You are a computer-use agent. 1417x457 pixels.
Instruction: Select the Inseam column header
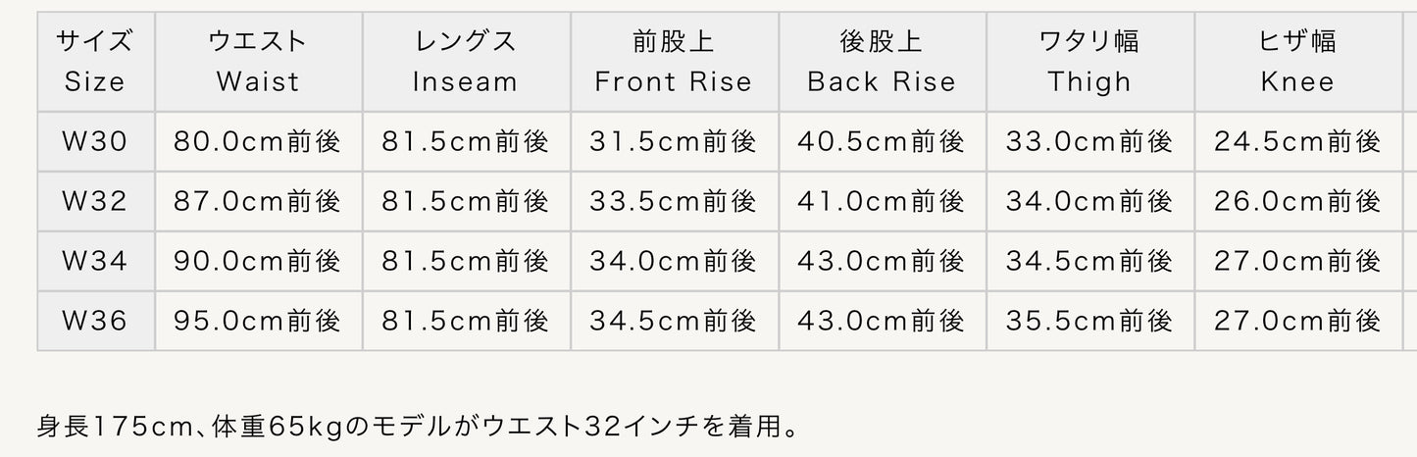click(x=466, y=62)
